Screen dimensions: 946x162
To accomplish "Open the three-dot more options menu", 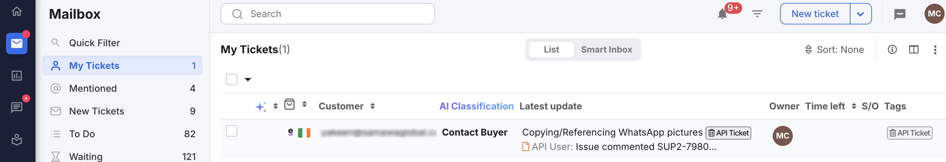I will [x=935, y=50].
